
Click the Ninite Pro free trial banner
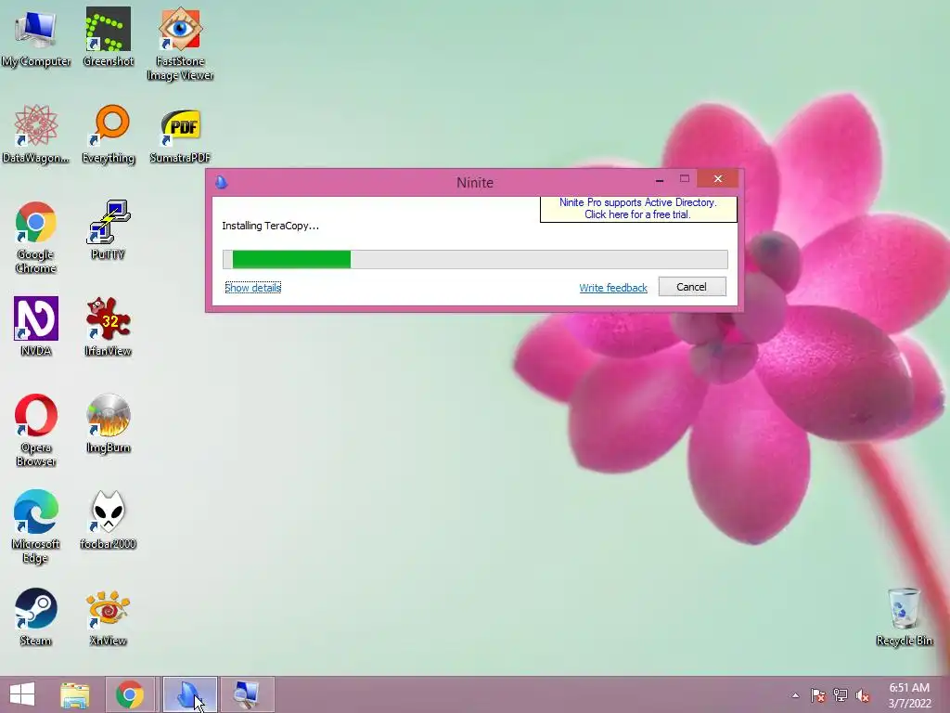[638, 209]
